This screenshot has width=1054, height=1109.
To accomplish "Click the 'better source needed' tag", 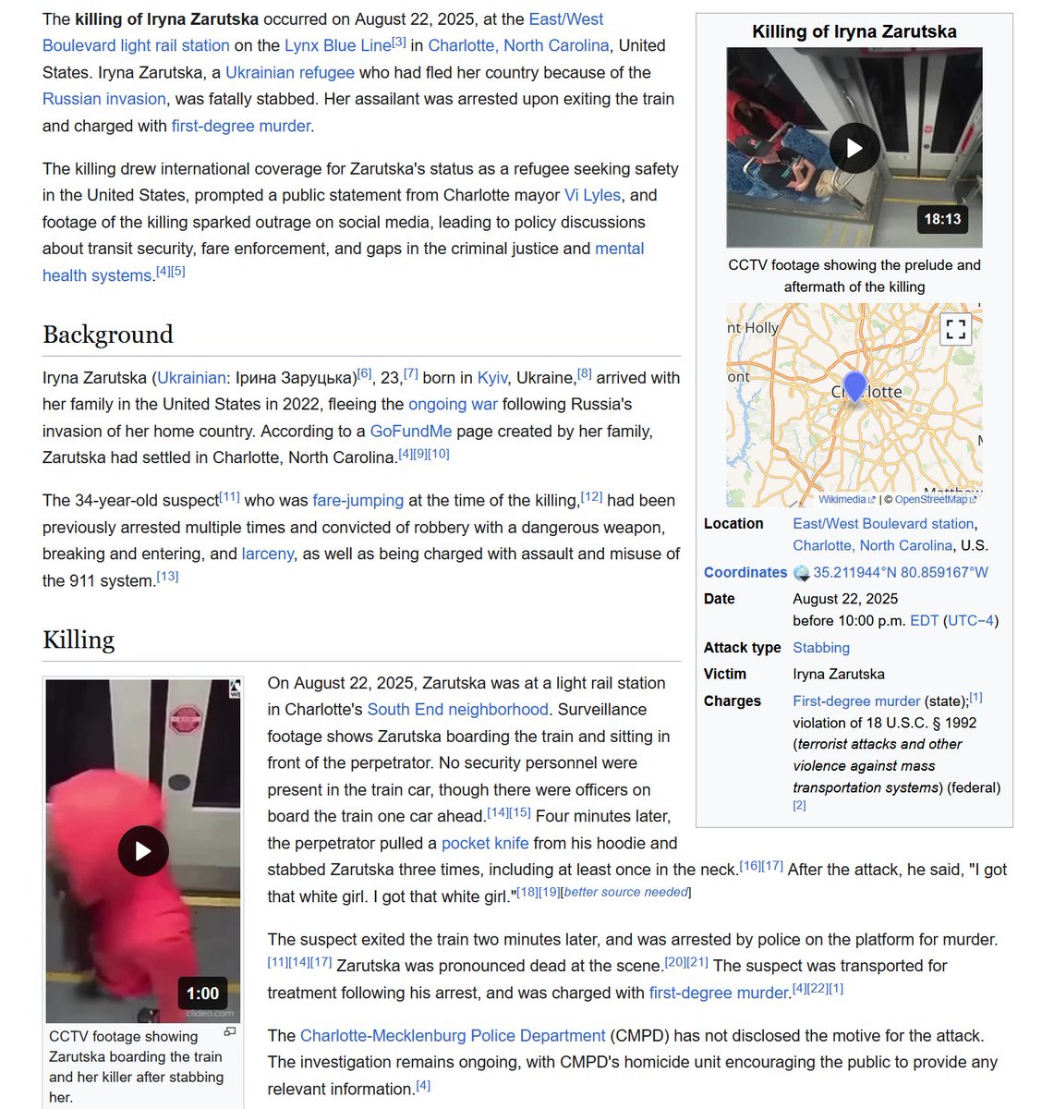I will pyautogui.click(x=626, y=892).
